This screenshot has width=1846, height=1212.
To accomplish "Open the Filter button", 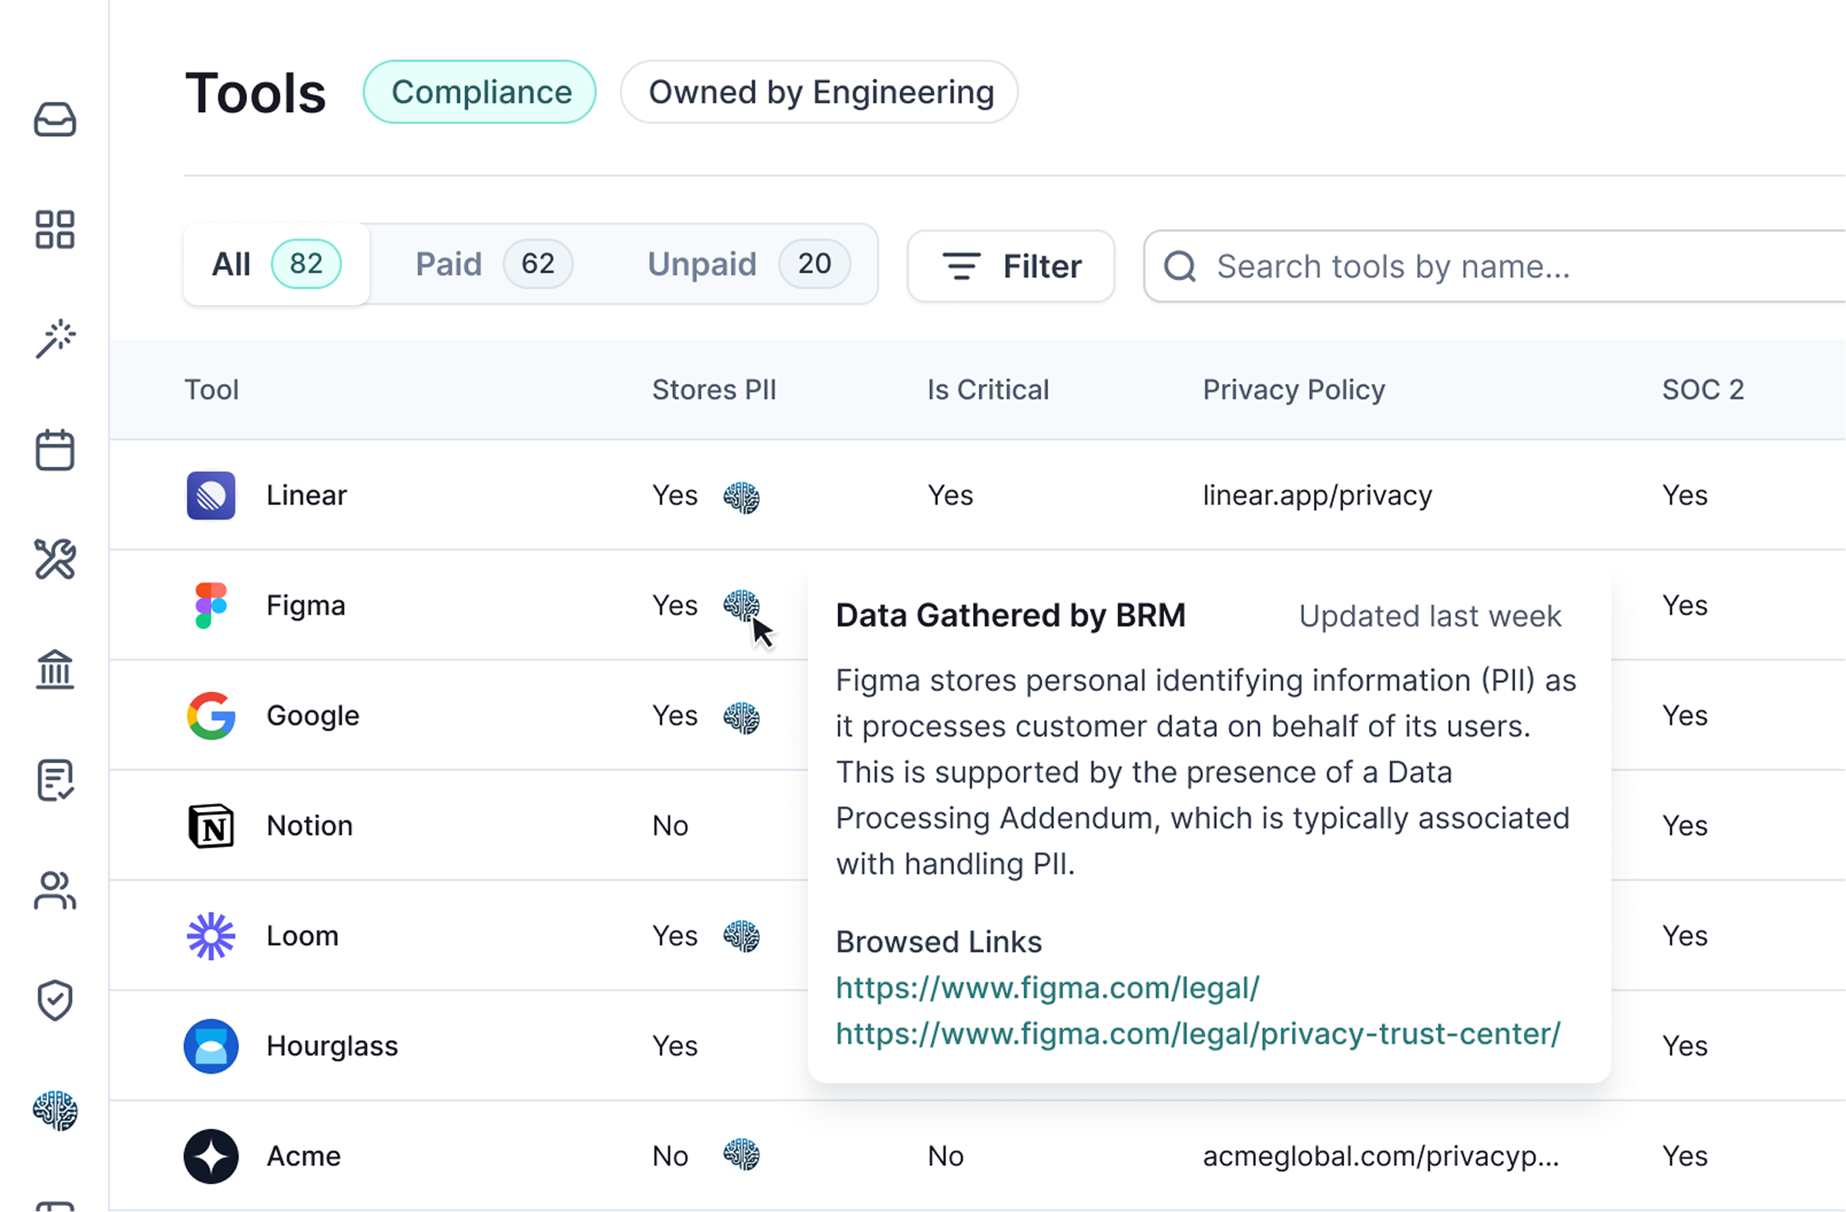I will (1011, 267).
